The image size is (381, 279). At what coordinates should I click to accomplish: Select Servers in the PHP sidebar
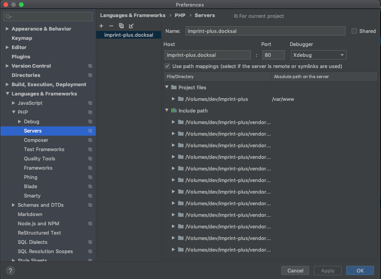33,131
